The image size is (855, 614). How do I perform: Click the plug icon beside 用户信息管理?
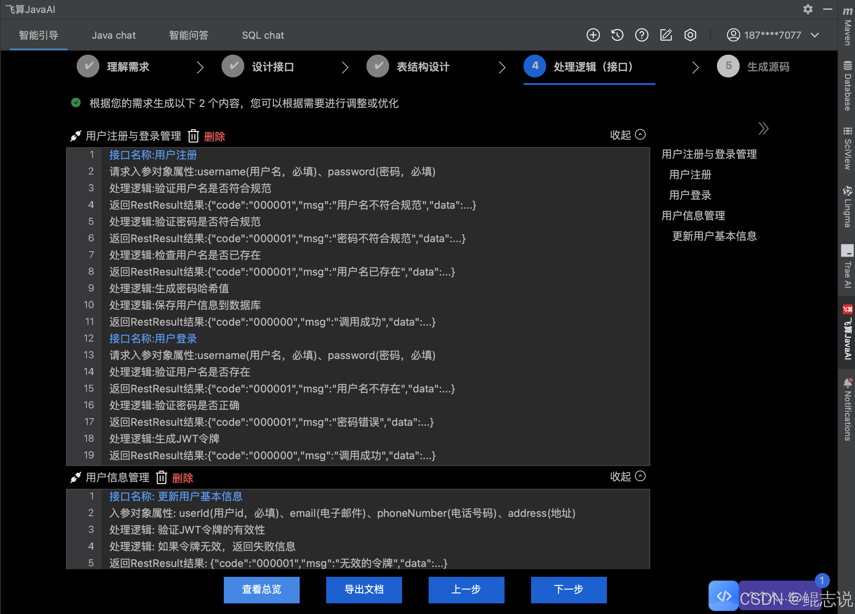click(75, 477)
